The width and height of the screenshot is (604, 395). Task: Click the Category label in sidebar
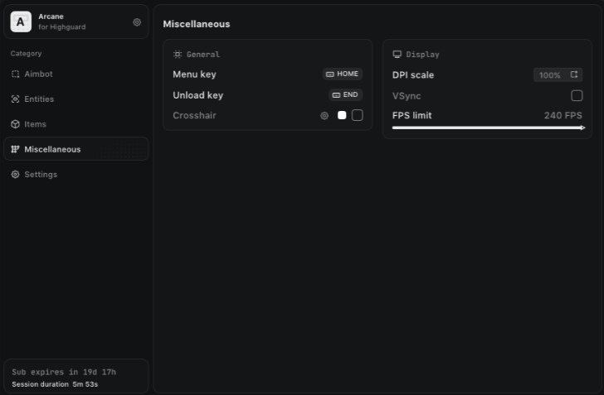click(26, 54)
